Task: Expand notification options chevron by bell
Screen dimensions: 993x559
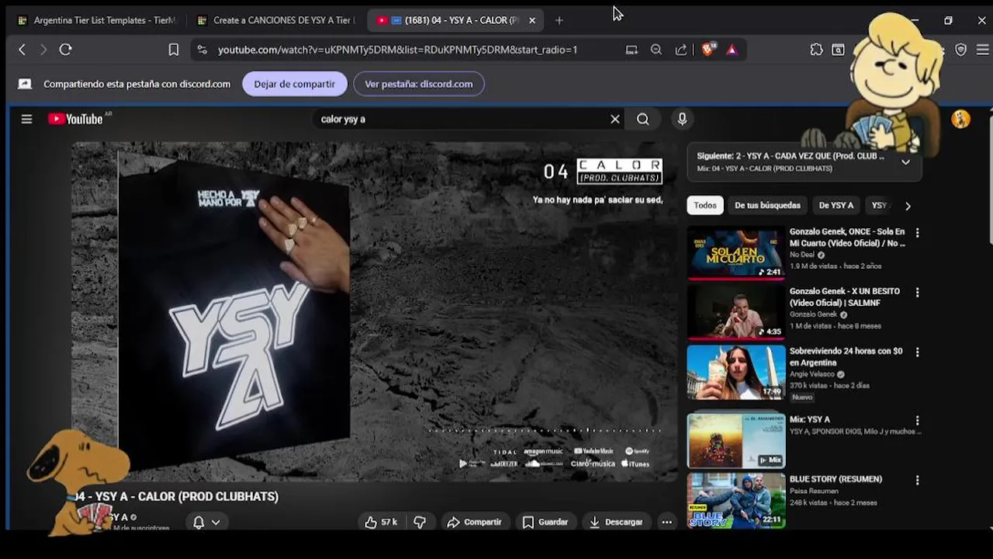Action: point(216,523)
